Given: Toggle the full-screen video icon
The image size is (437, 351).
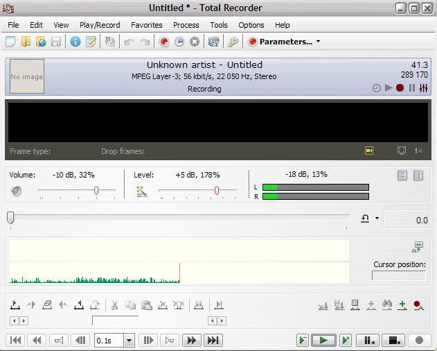Looking at the screenshot, I should click(x=402, y=151).
